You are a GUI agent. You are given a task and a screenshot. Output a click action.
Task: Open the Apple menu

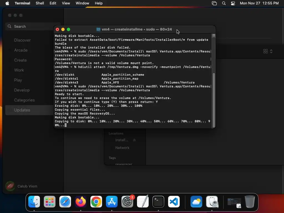click(7, 3)
